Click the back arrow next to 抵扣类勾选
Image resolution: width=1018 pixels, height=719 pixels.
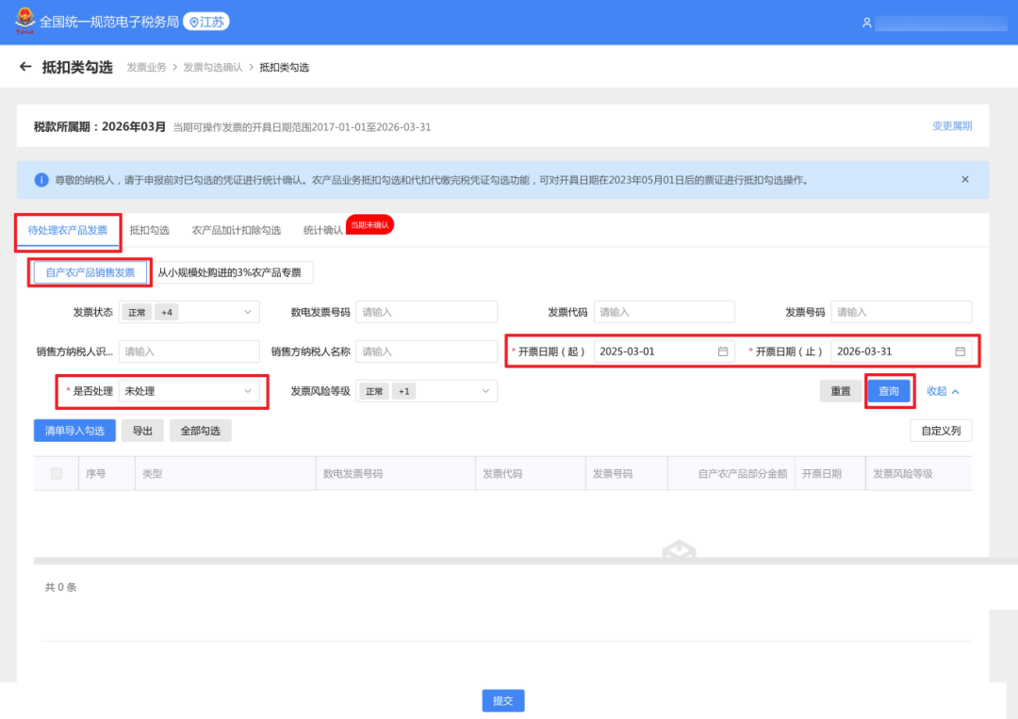coord(25,67)
